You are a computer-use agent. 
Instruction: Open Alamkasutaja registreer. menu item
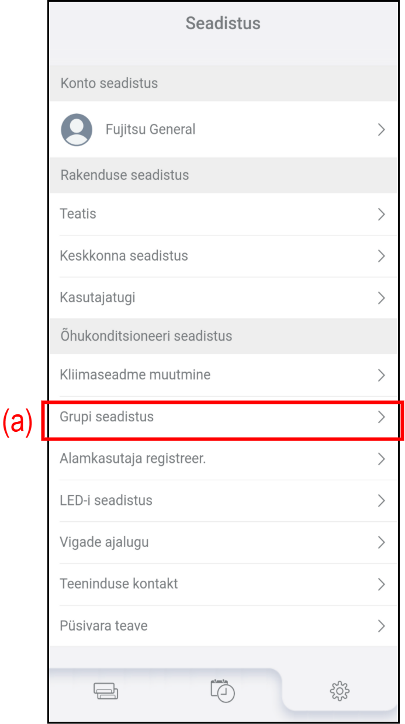coord(133,459)
